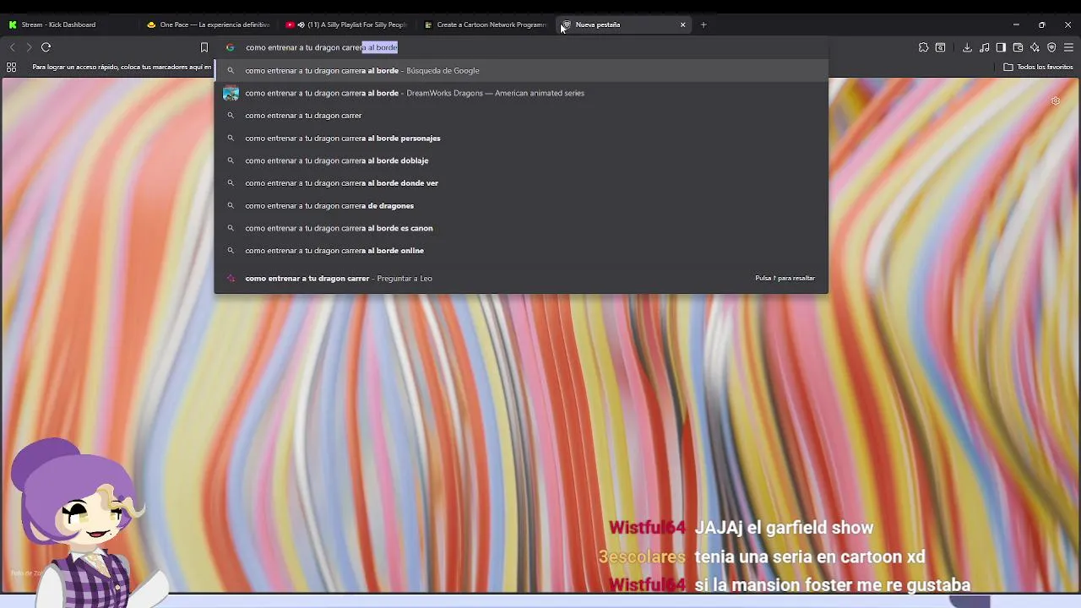Click the Google icon in the address bar

click(x=230, y=47)
